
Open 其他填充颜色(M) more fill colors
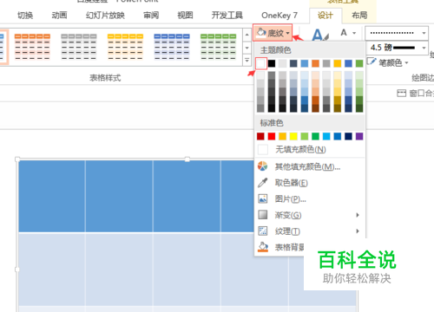click(310, 166)
